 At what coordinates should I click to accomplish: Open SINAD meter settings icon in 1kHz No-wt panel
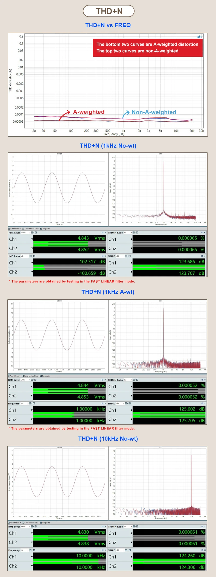point(130,256)
